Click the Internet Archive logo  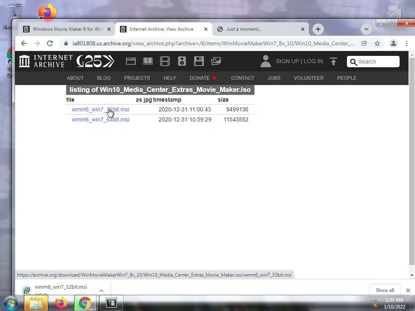[x=45, y=62]
